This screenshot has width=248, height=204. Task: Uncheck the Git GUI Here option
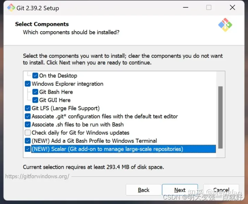pyautogui.click(x=35, y=100)
